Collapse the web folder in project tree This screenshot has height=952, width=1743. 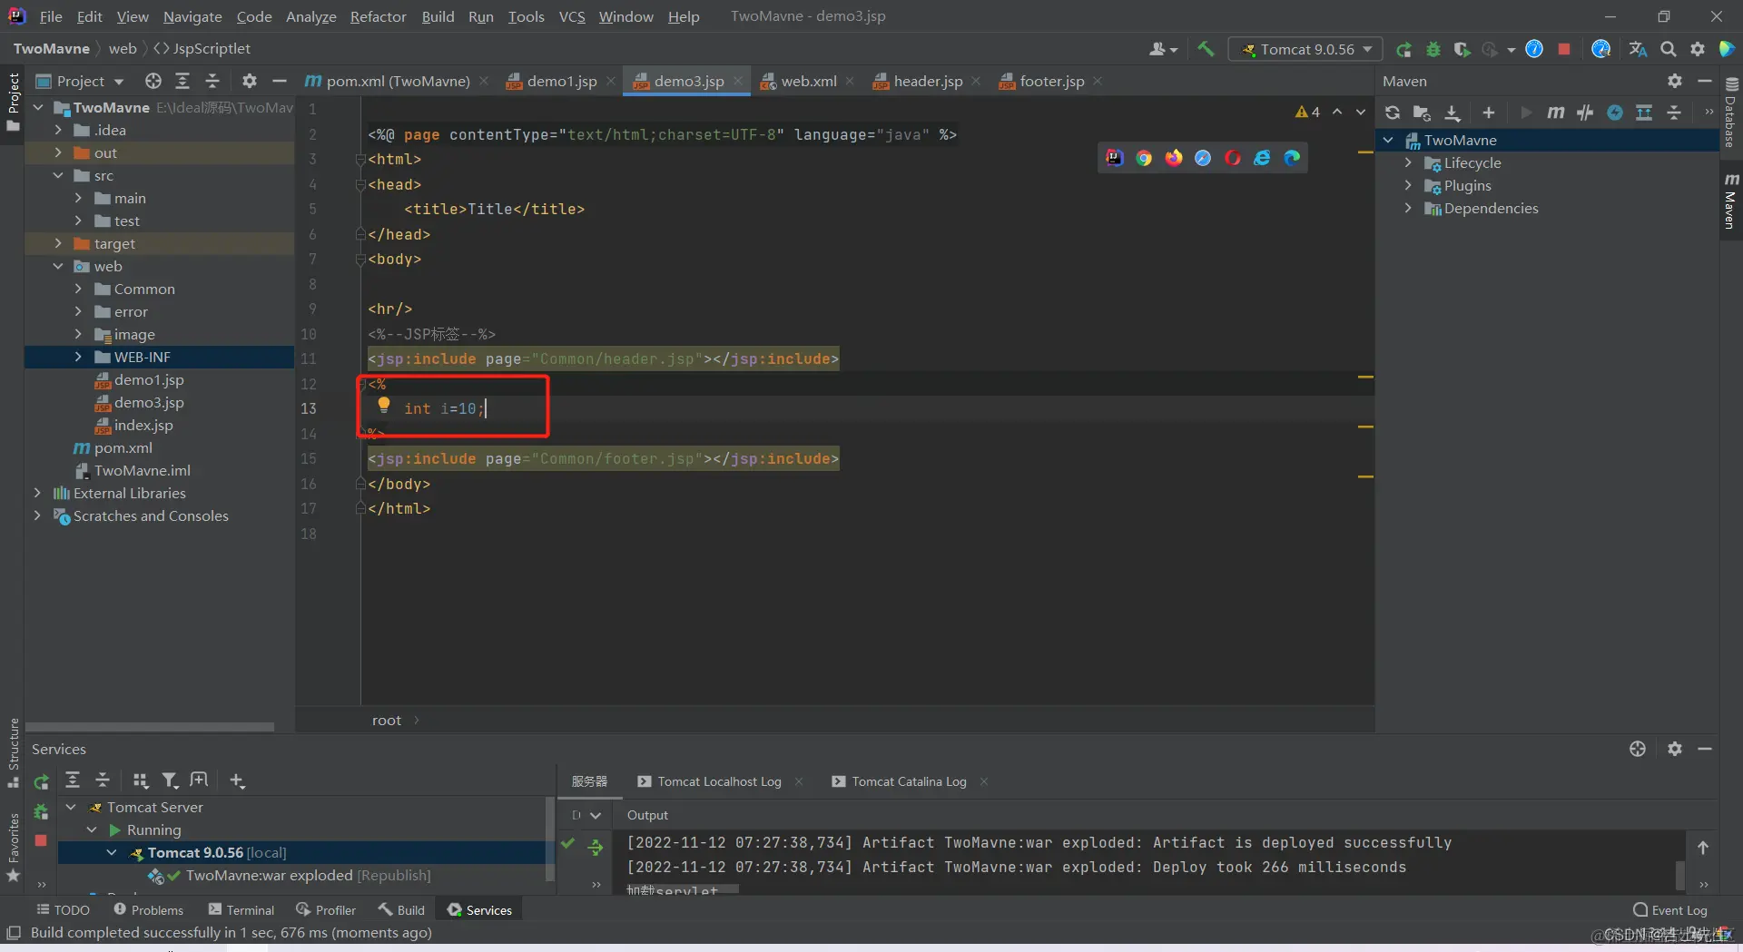pyautogui.click(x=58, y=266)
